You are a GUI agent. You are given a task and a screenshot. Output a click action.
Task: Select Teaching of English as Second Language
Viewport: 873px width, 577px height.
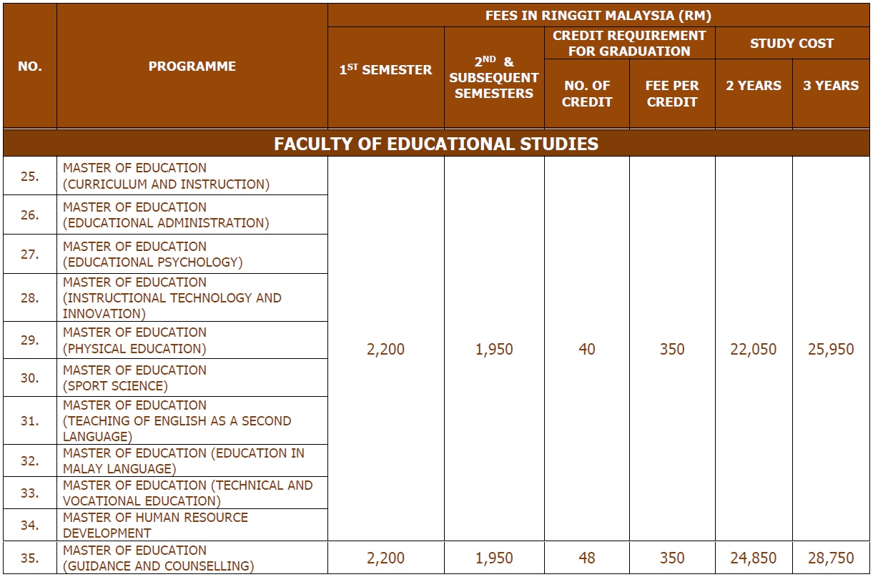(x=177, y=421)
